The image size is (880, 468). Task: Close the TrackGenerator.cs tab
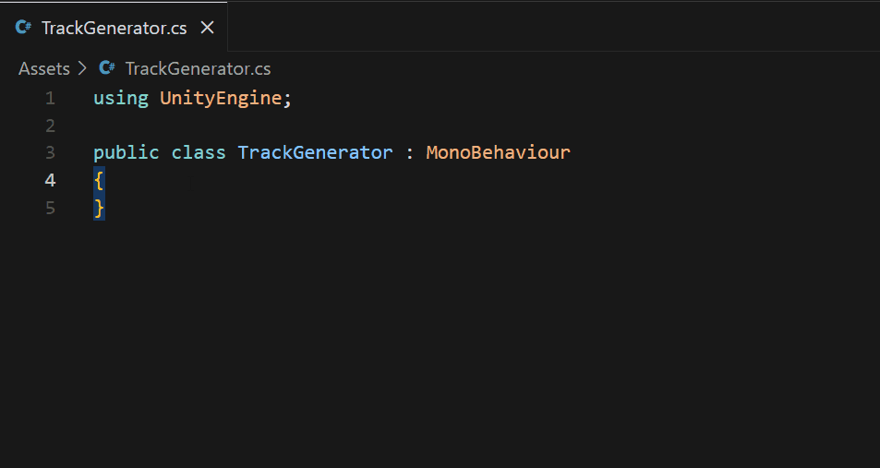tap(208, 28)
